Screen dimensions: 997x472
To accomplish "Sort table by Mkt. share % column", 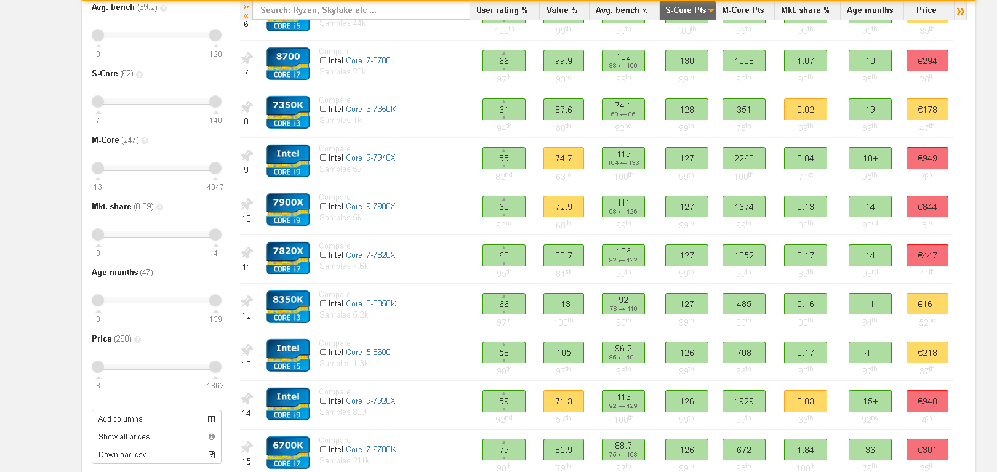I will [805, 10].
